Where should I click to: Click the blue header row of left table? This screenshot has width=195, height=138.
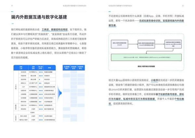coord(36,67)
